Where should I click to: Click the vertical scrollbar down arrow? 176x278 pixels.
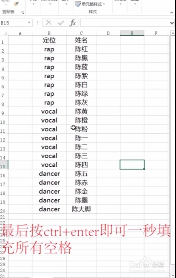point(172,275)
